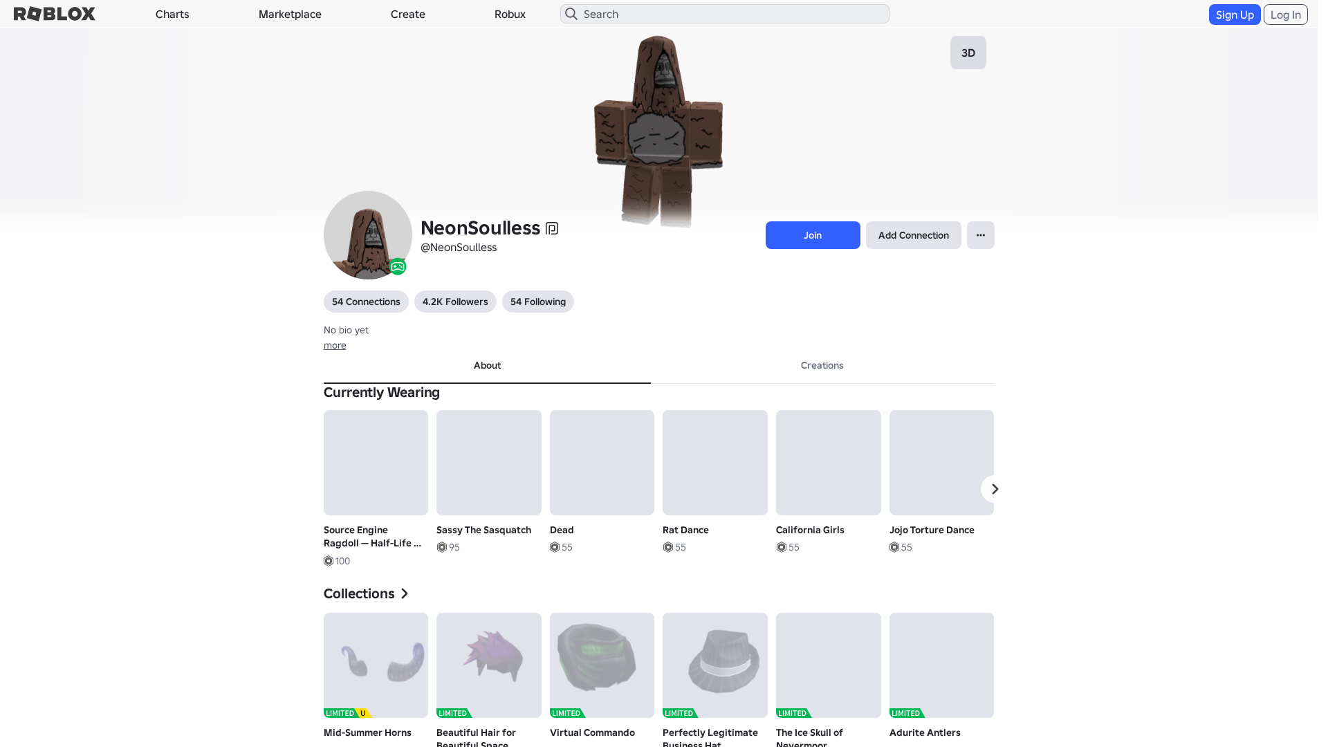Click the search magnifier icon
The image size is (1328, 747).
click(x=571, y=14)
